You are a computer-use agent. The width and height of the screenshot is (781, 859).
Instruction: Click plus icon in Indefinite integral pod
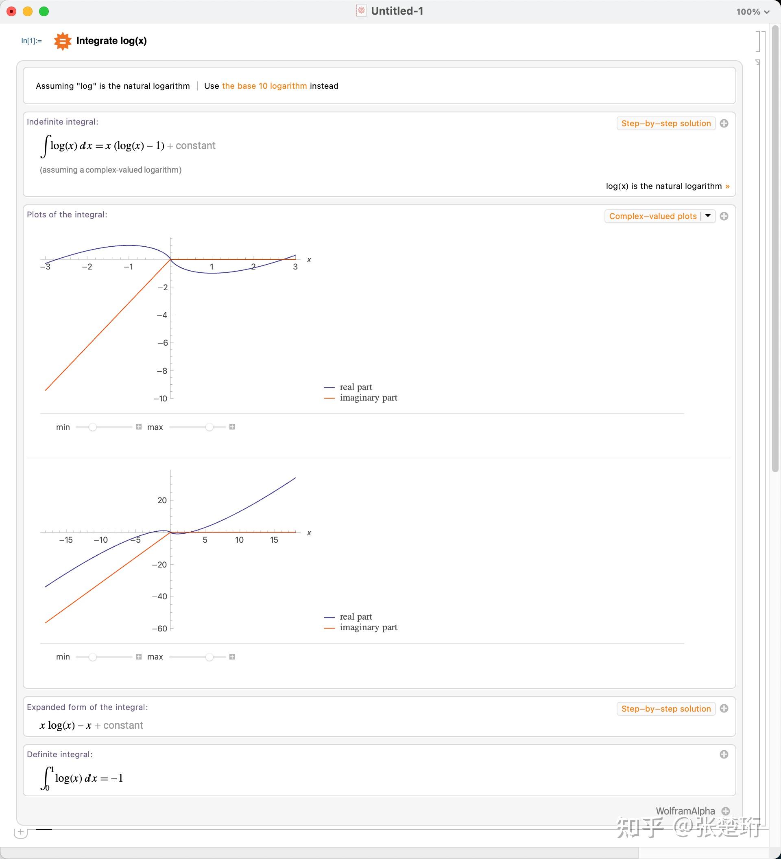(724, 124)
